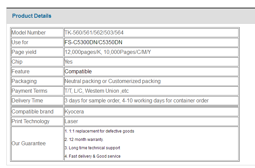255x168 pixels.
Task: Click the FS-C5300DN/C5350DN printer text
Action: tap(93, 42)
